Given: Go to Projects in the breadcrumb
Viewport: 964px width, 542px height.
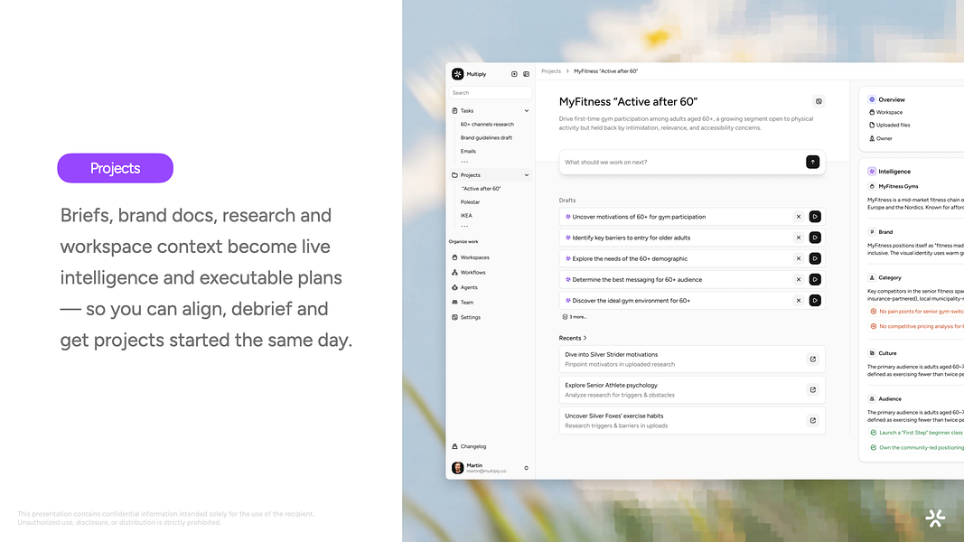Looking at the screenshot, I should point(551,71).
